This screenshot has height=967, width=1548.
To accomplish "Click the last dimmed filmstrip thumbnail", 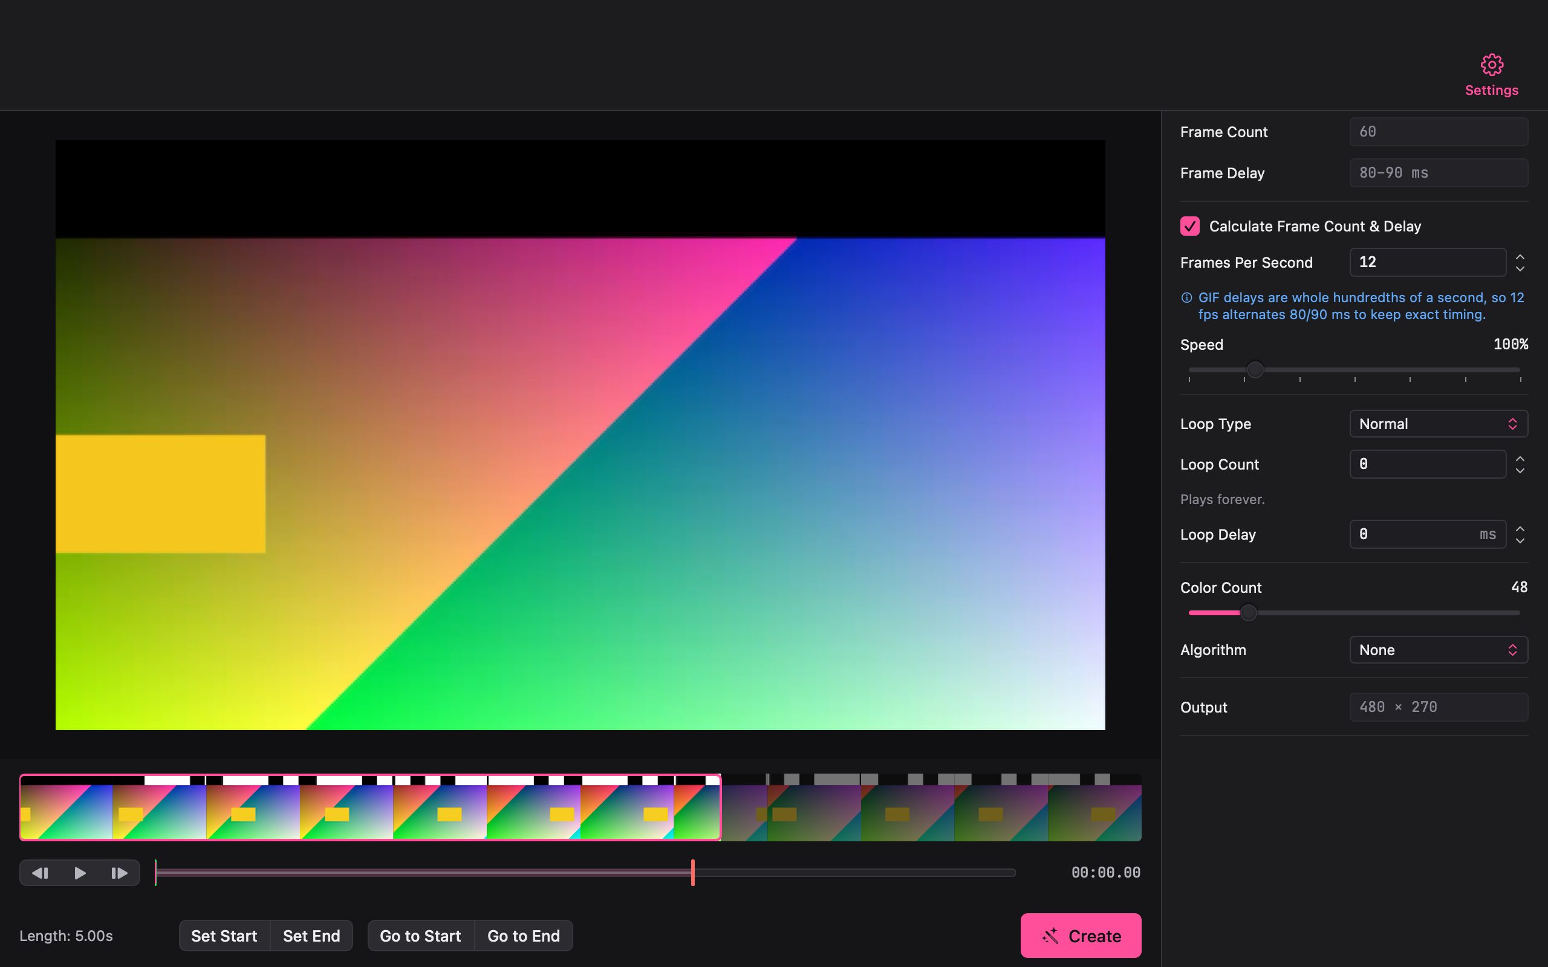I will pos(1094,807).
